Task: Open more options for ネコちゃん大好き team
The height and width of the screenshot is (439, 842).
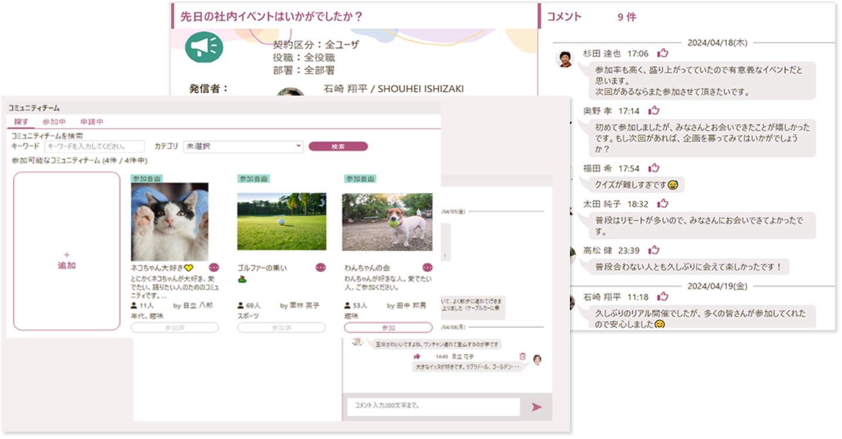Action: [x=214, y=268]
